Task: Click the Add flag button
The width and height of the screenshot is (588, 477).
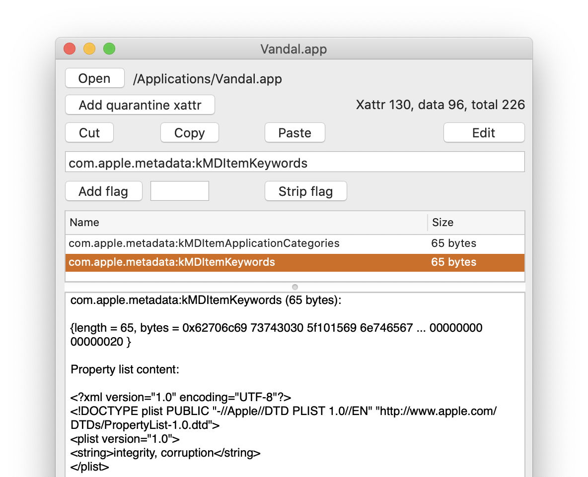Action: [x=103, y=191]
